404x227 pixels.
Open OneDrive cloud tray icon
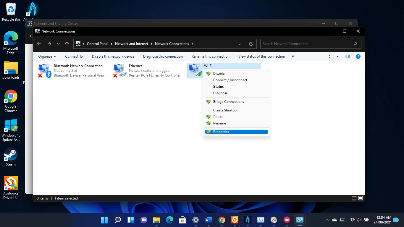pos(334,220)
